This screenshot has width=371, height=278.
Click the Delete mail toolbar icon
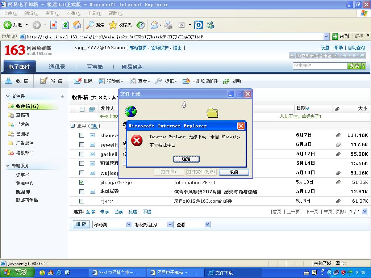(78, 81)
